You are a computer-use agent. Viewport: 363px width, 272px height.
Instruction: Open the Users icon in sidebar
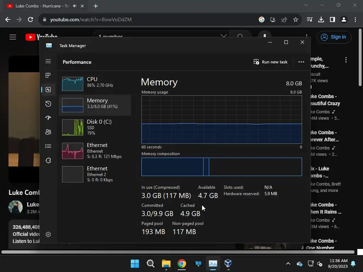point(48,132)
